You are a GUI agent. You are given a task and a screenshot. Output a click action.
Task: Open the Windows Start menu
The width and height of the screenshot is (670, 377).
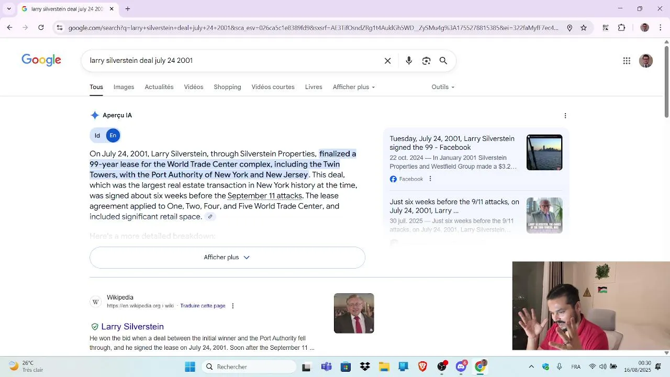tap(190, 367)
